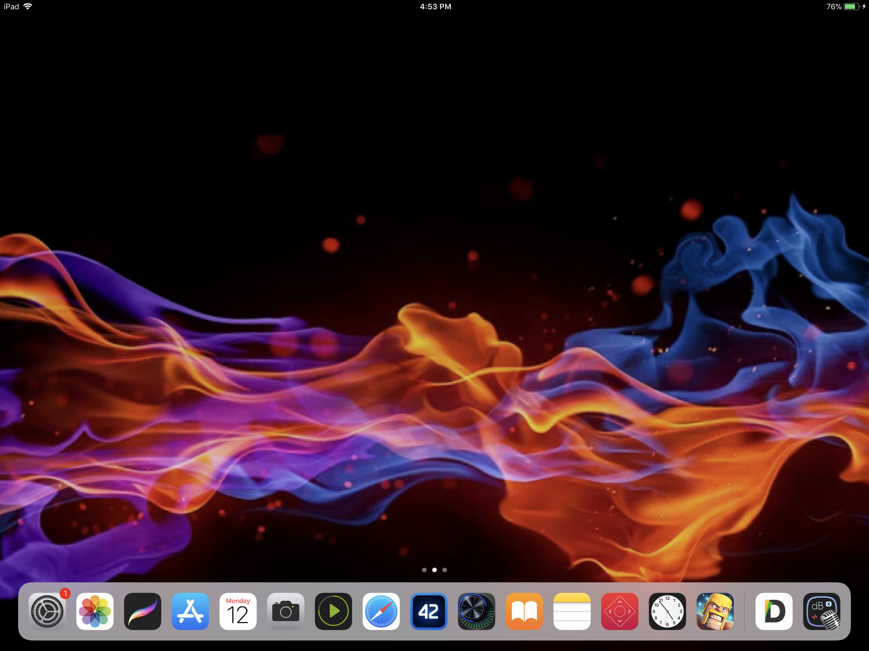
Task: Open the Clock app
Action: (667, 611)
